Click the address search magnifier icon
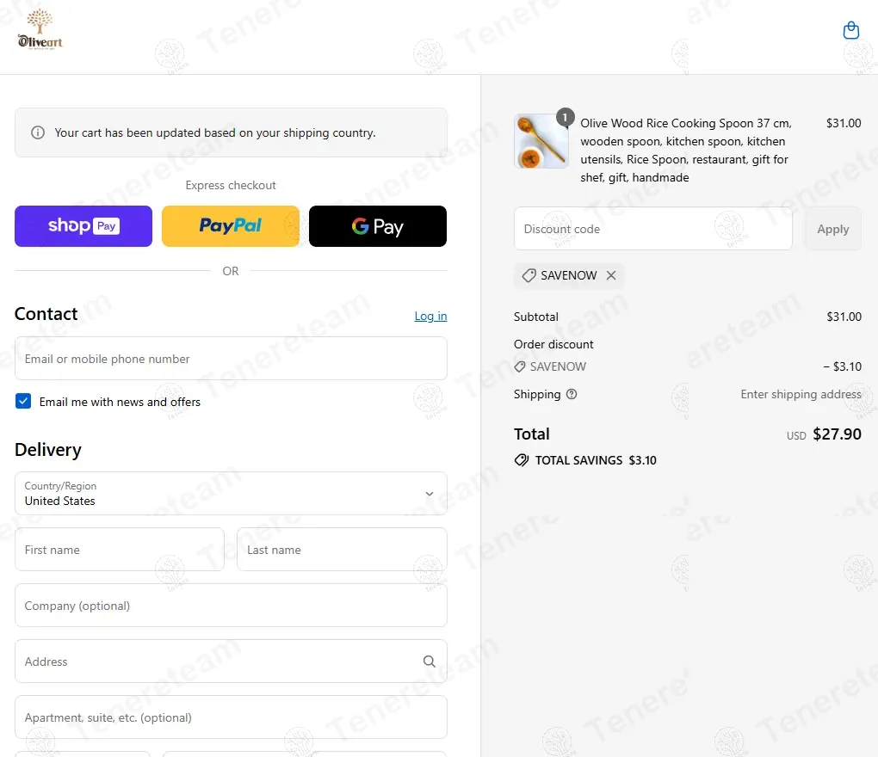The height and width of the screenshot is (757, 878). pyautogui.click(x=429, y=662)
